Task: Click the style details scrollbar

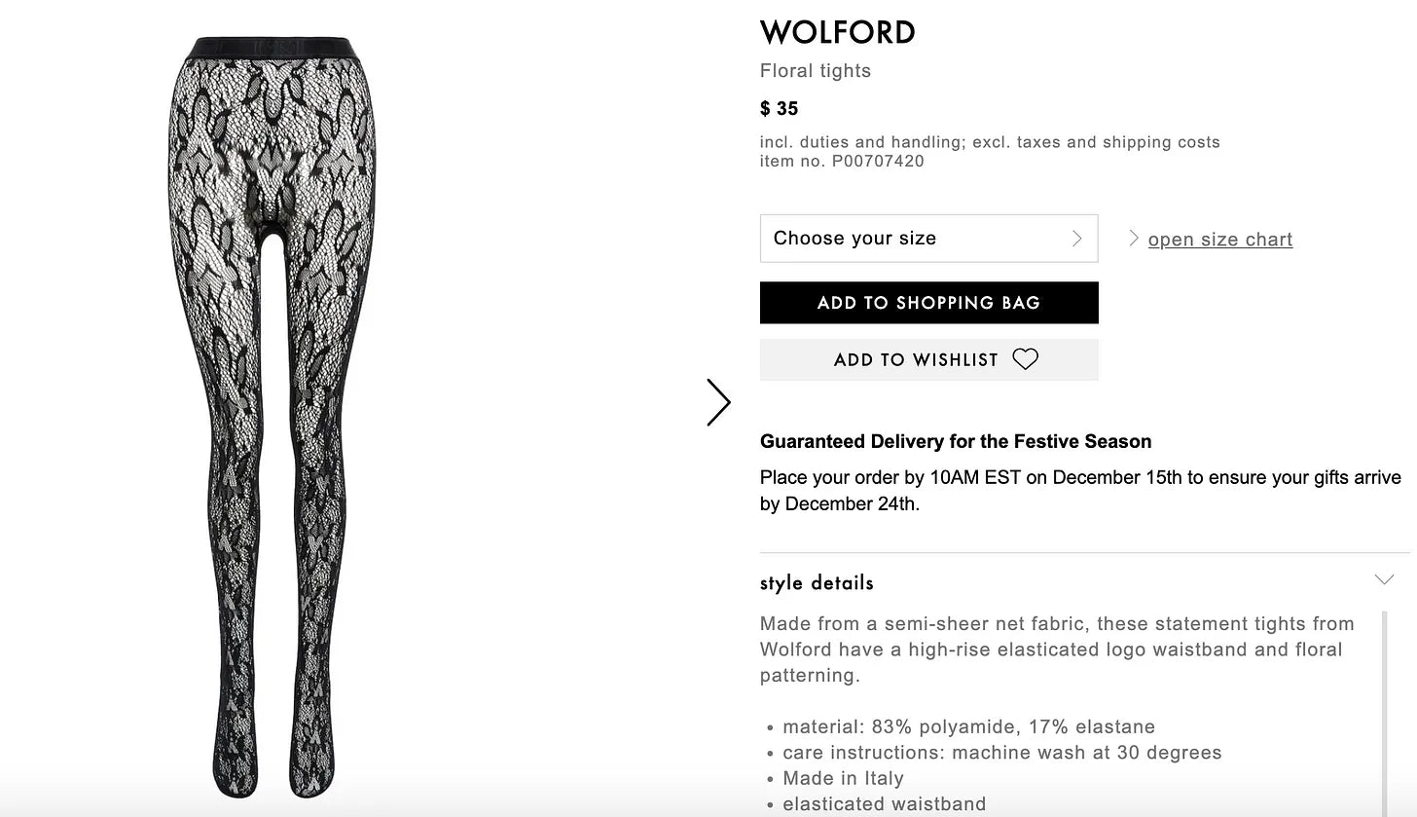Action: (x=1385, y=721)
